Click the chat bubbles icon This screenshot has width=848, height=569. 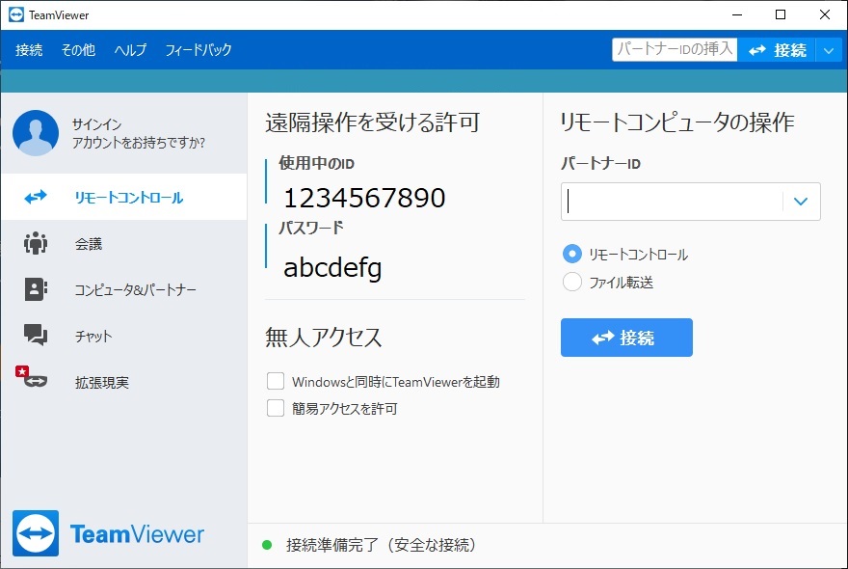tap(36, 335)
